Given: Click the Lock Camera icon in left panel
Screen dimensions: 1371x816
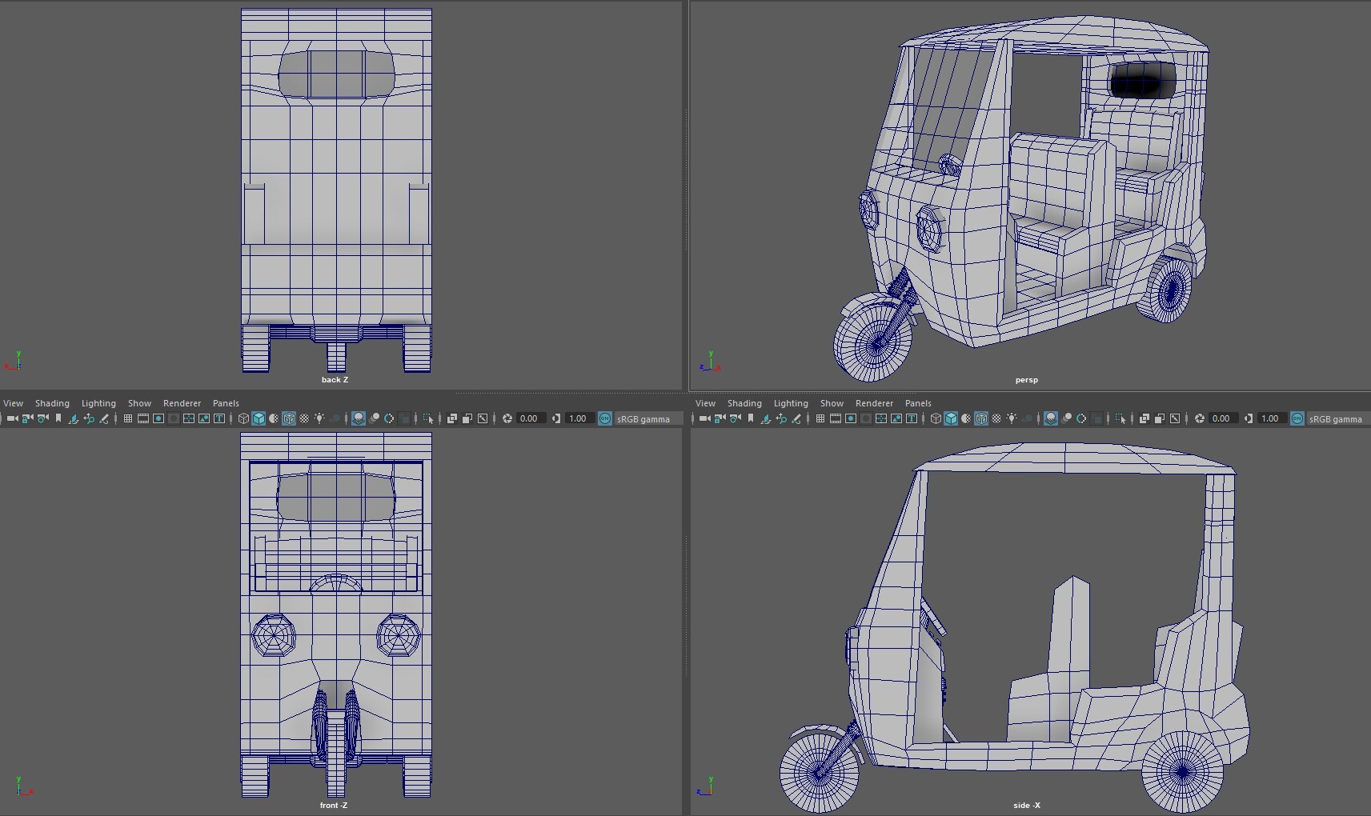Looking at the screenshot, I should point(27,418).
